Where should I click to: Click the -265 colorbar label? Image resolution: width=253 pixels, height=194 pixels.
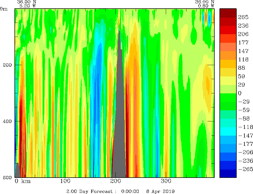[245, 169]
